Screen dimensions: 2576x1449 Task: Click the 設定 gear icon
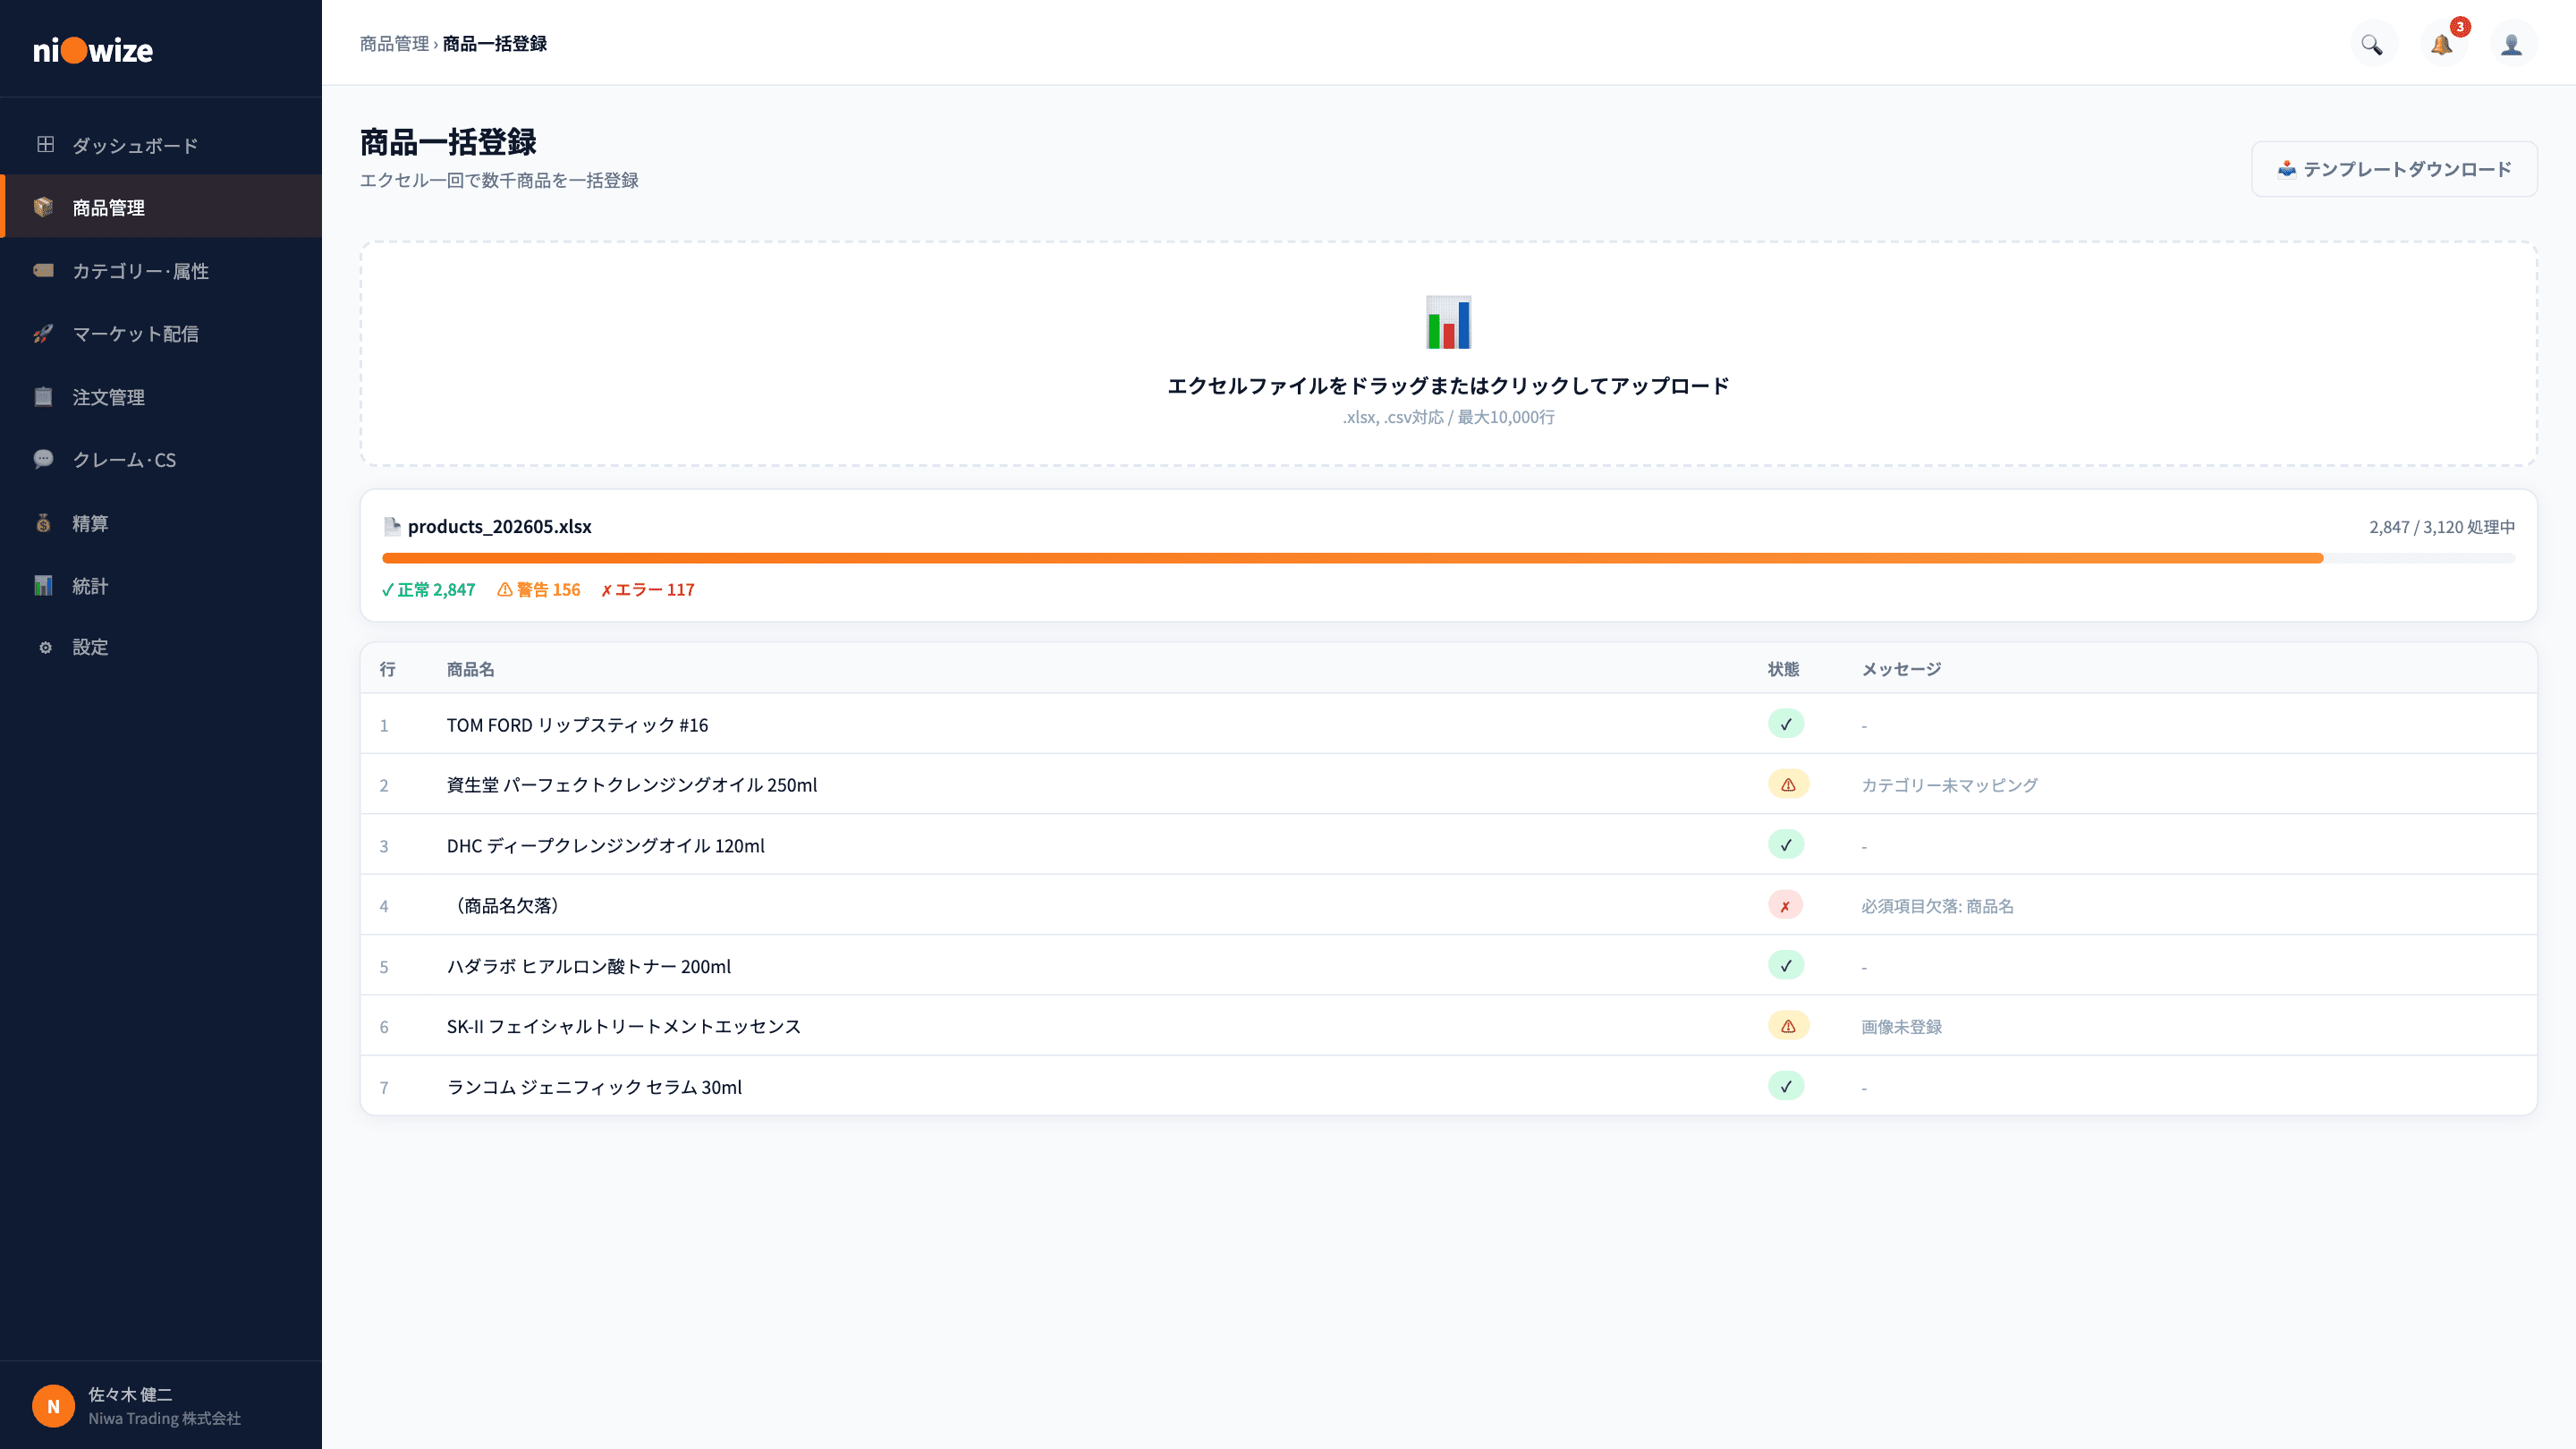pos(45,647)
